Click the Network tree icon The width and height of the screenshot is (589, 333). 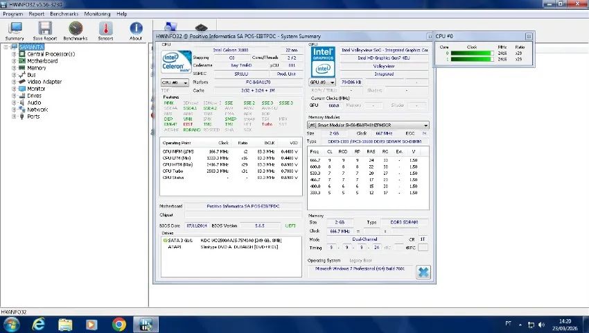[22, 110]
